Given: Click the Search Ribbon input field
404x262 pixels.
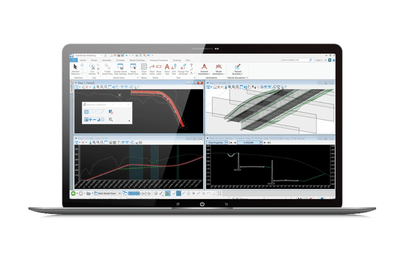Looking at the screenshot, I should pos(294,60).
